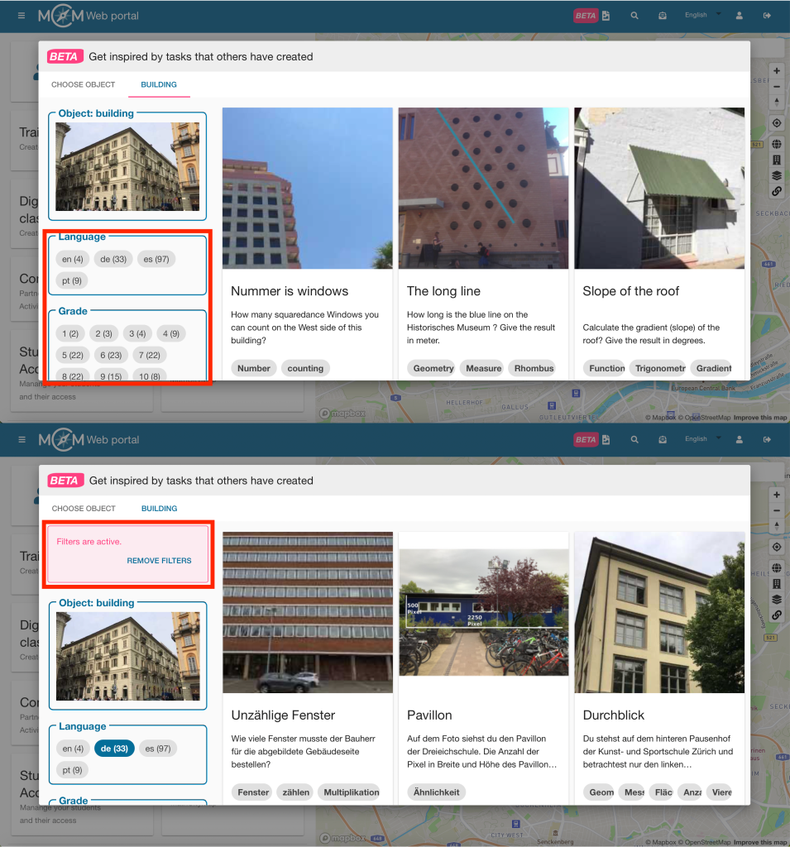790x847 pixels.
Task: Toggle grade 7 (22) filter chip
Action: tap(150, 355)
